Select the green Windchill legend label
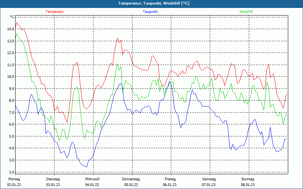Viewport: 303px width, 189px height. [246, 12]
